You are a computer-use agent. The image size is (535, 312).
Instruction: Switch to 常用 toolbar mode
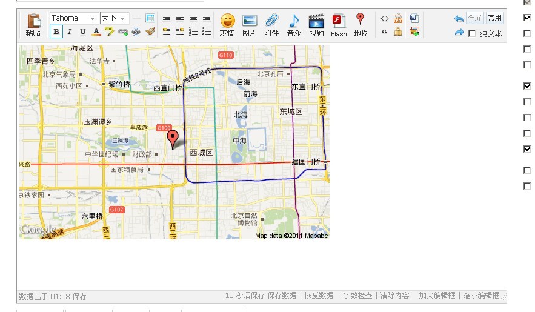coord(494,18)
